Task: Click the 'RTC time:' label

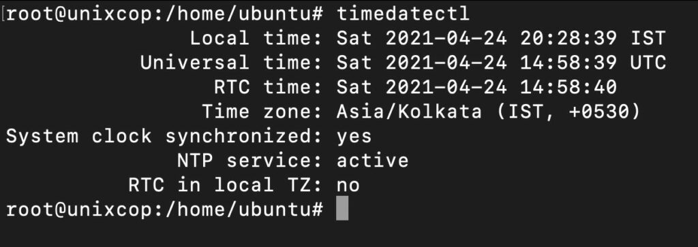Action: [x=268, y=87]
